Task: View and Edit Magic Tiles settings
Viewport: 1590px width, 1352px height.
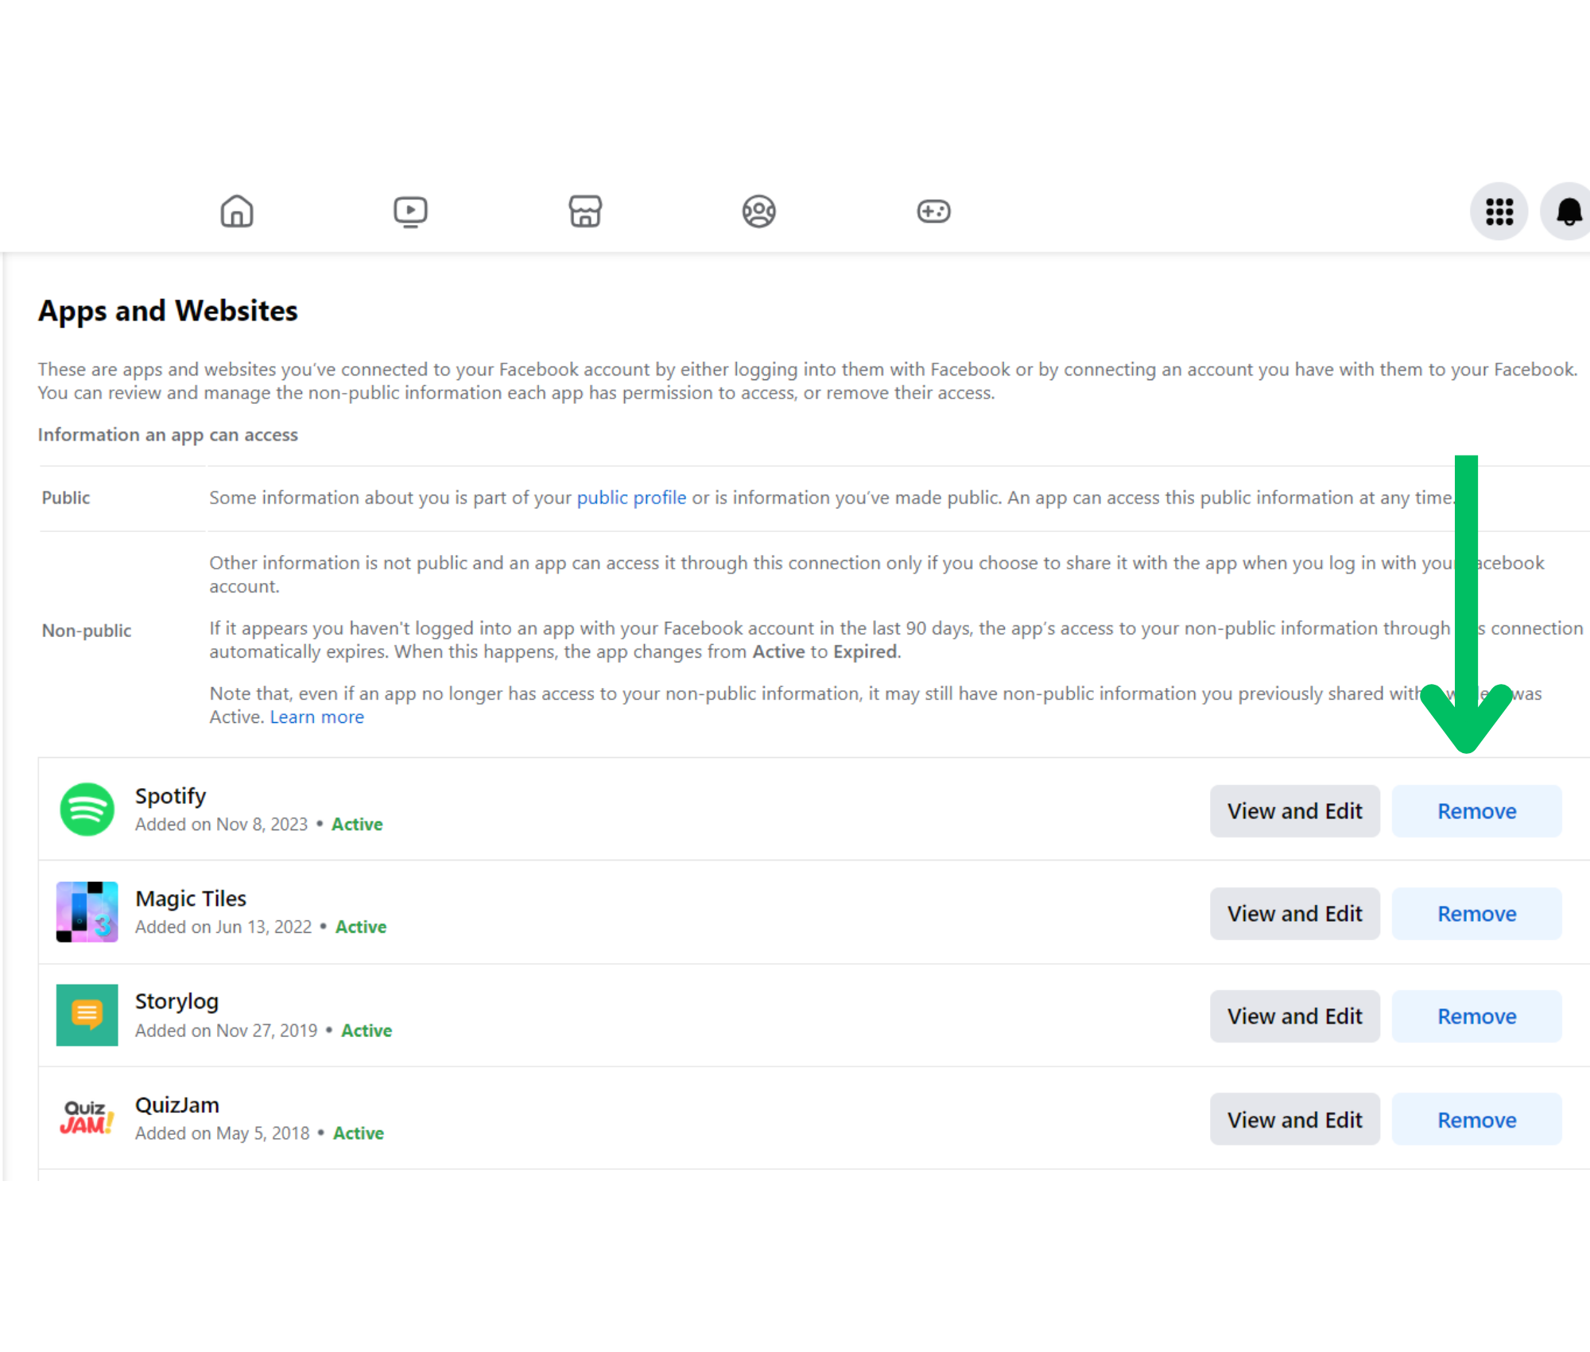Action: click(1294, 914)
